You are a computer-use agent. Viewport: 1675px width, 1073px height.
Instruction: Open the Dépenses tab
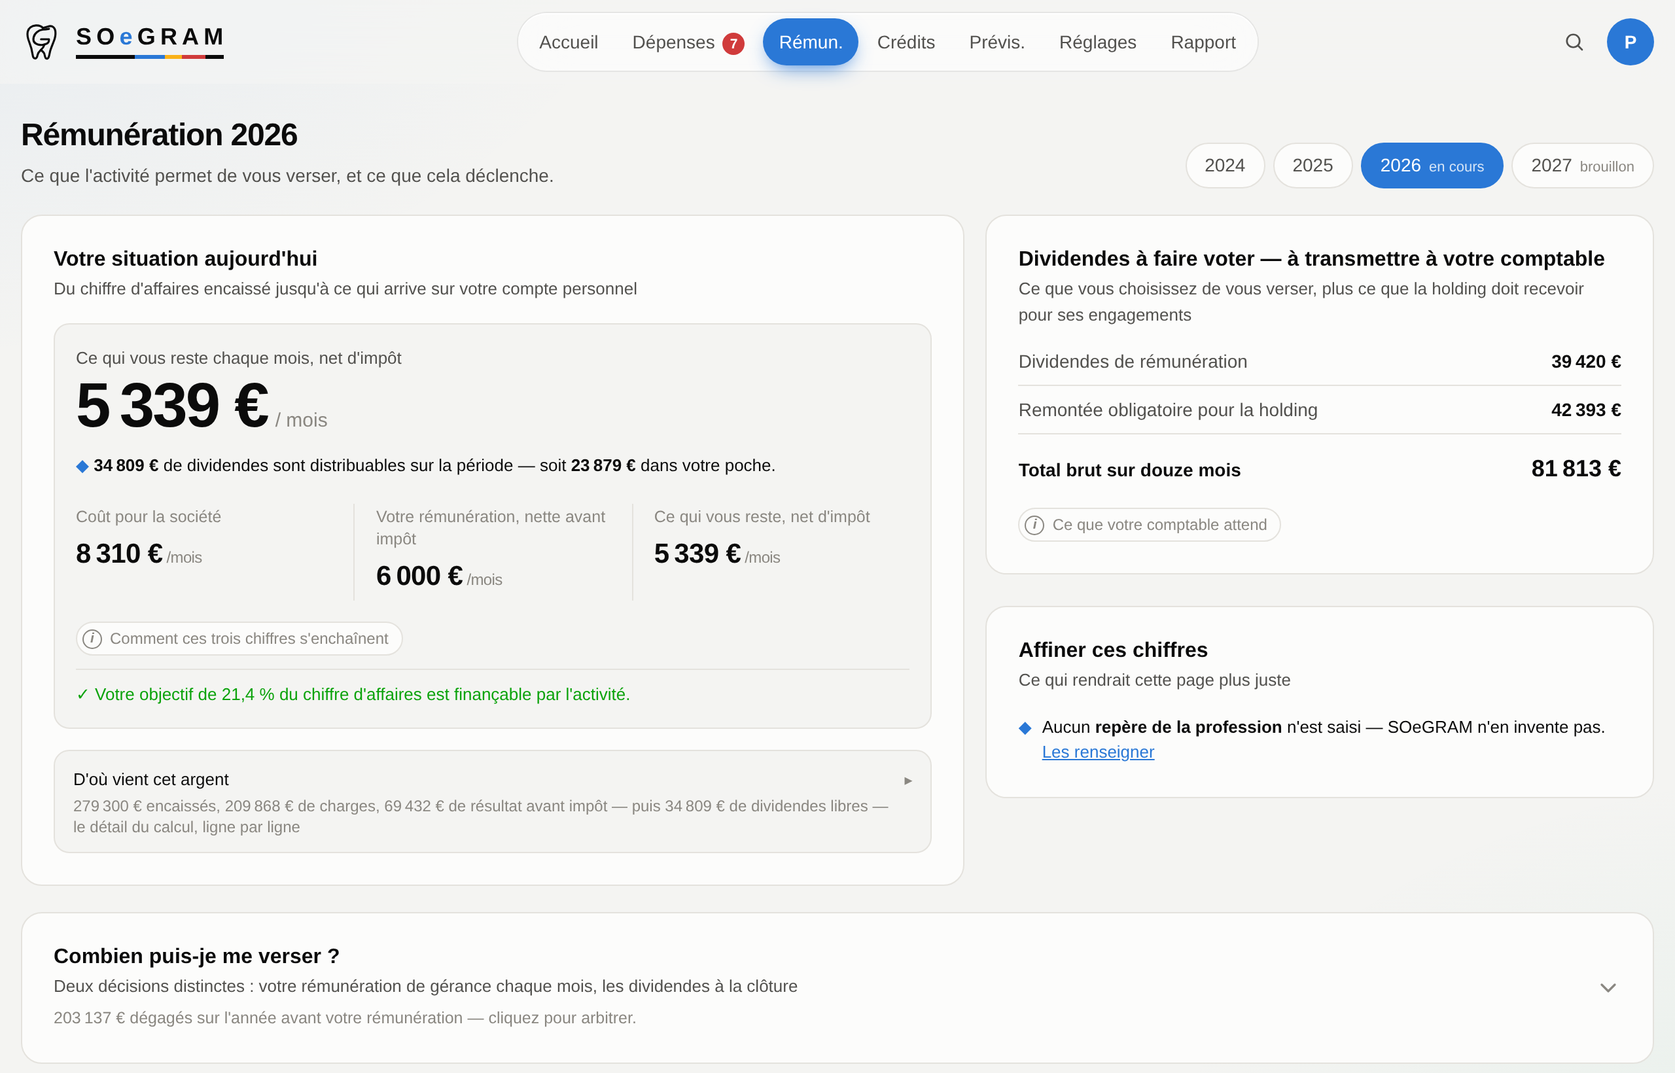(x=687, y=43)
